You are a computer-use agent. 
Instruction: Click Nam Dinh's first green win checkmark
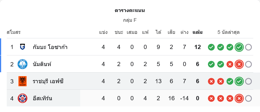pos(211,64)
